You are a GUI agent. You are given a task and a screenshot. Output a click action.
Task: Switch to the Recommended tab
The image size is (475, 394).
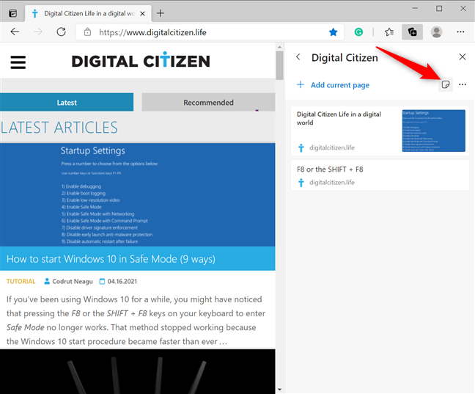[x=208, y=102]
